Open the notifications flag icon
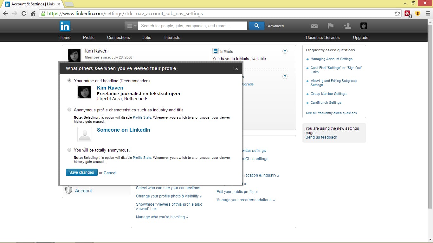The width and height of the screenshot is (433, 243). (x=331, y=26)
